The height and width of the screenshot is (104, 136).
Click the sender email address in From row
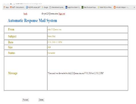coord(54,30)
